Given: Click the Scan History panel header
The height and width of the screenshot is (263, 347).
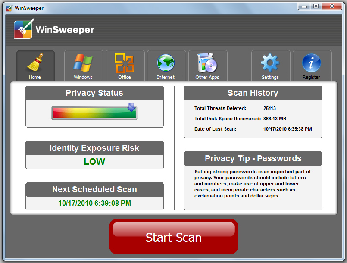Looking at the screenshot, I should tap(253, 93).
